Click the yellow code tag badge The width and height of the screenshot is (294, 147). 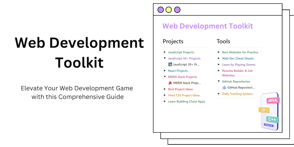[264, 110]
